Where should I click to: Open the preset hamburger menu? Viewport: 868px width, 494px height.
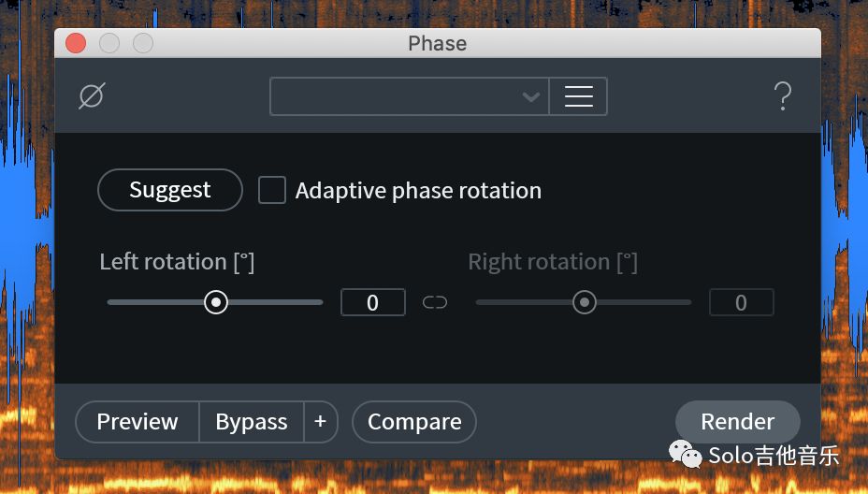(578, 96)
